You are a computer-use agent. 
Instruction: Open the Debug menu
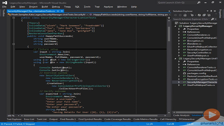56,7
